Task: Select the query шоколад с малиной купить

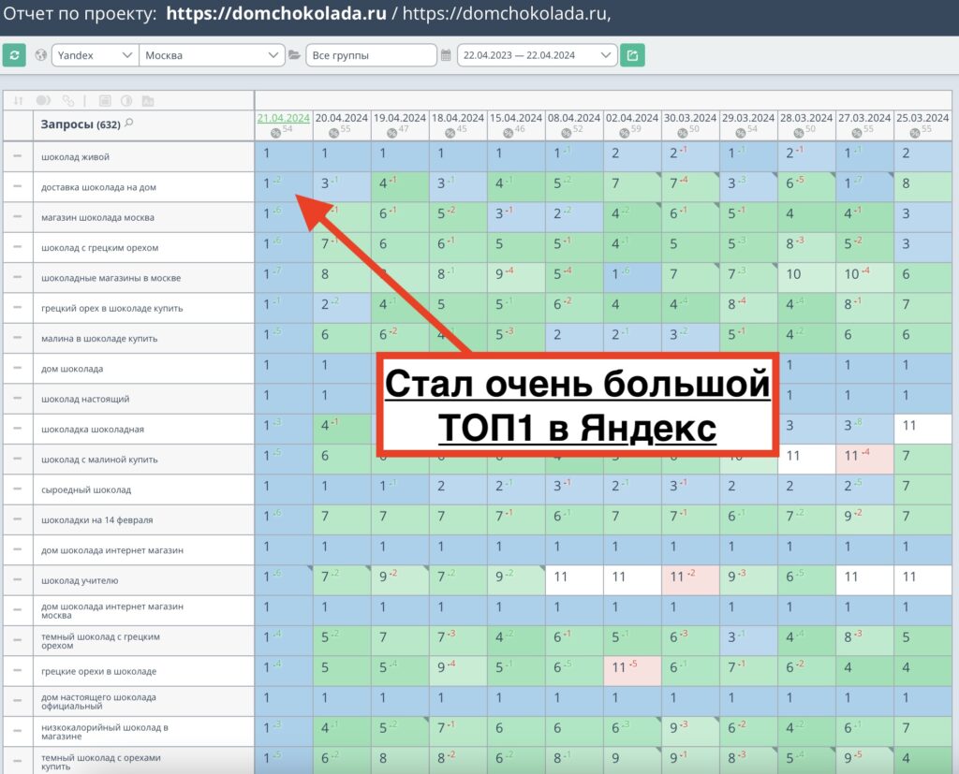Action: click(x=99, y=460)
